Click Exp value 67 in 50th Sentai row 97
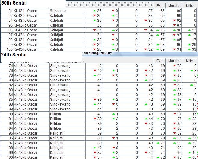 coord(162,35)
